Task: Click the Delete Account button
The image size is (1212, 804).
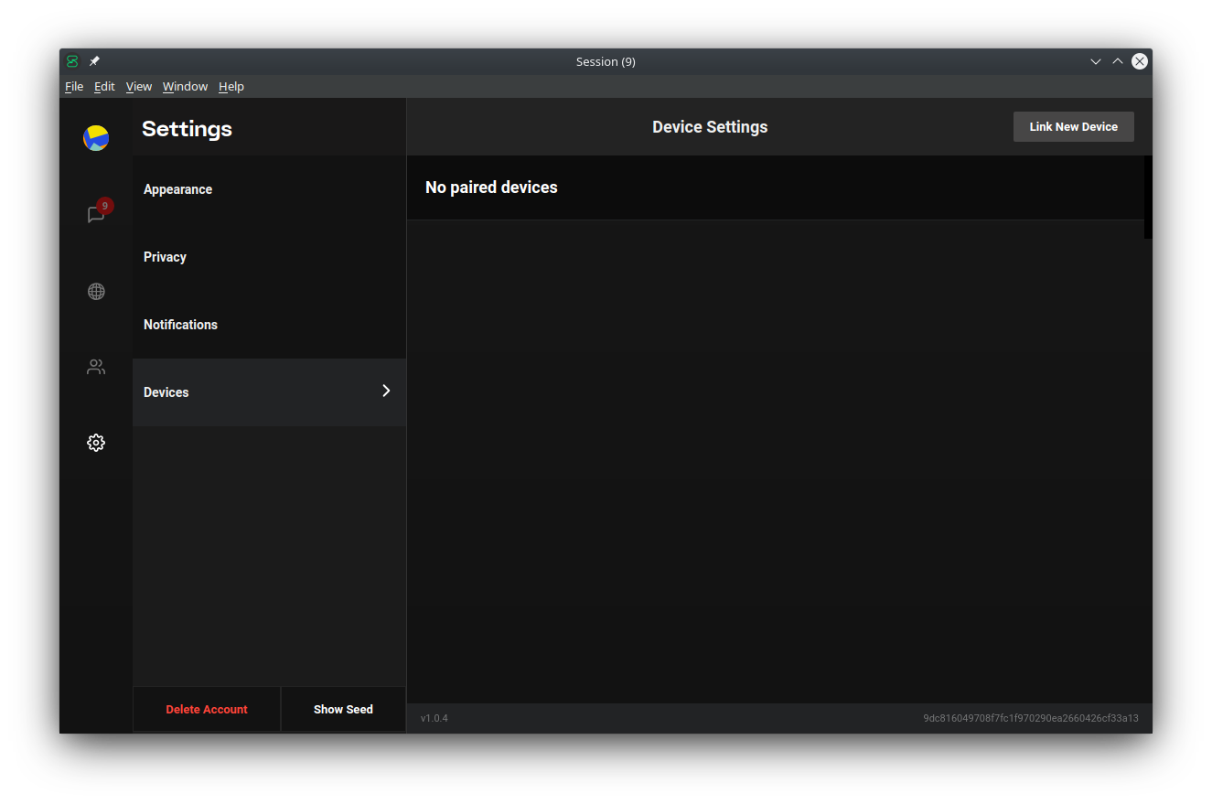Action: [x=207, y=709]
